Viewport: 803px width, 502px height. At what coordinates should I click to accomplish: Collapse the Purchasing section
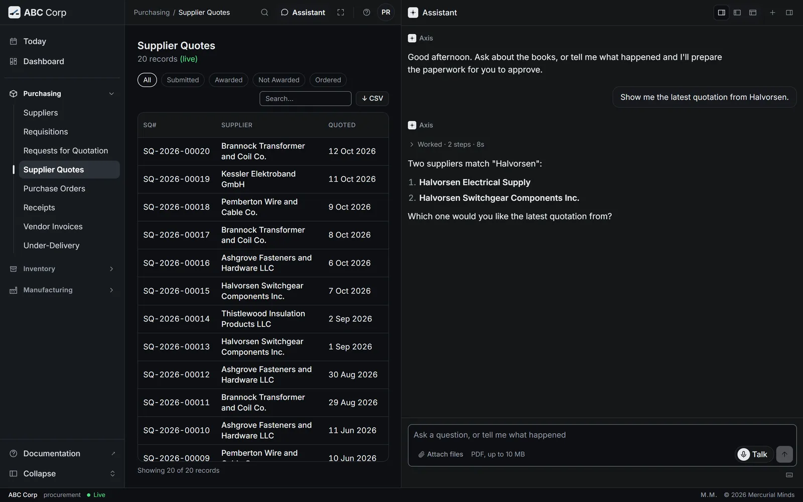[62, 93]
